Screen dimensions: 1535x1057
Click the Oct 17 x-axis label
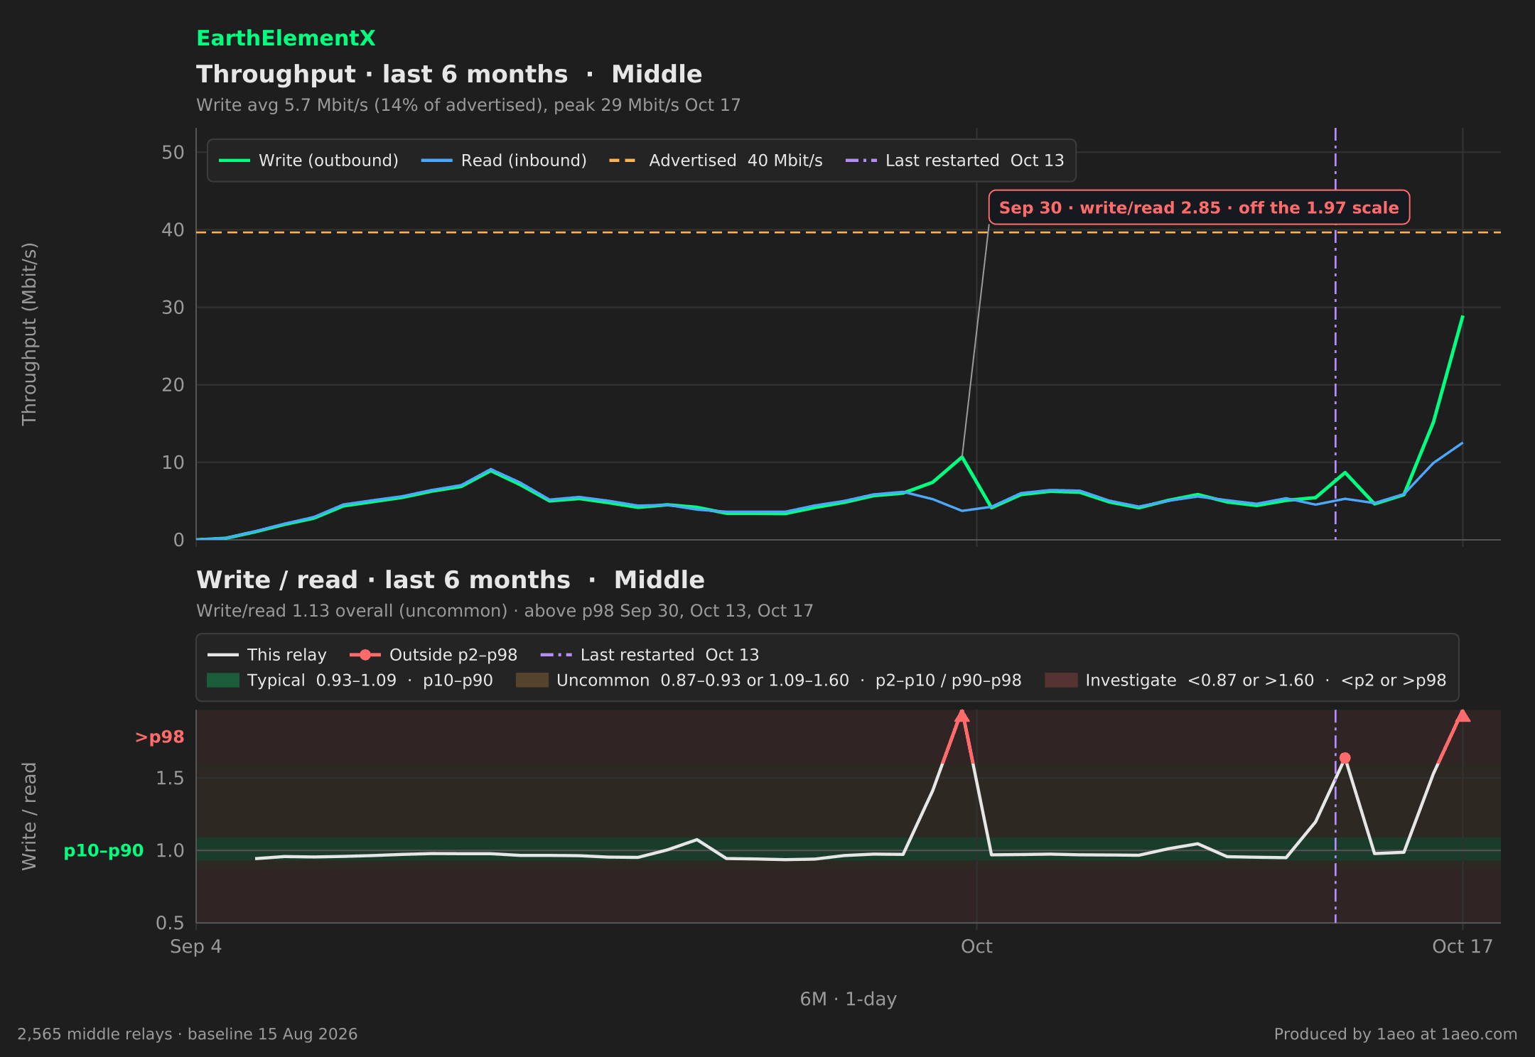pos(1463,947)
